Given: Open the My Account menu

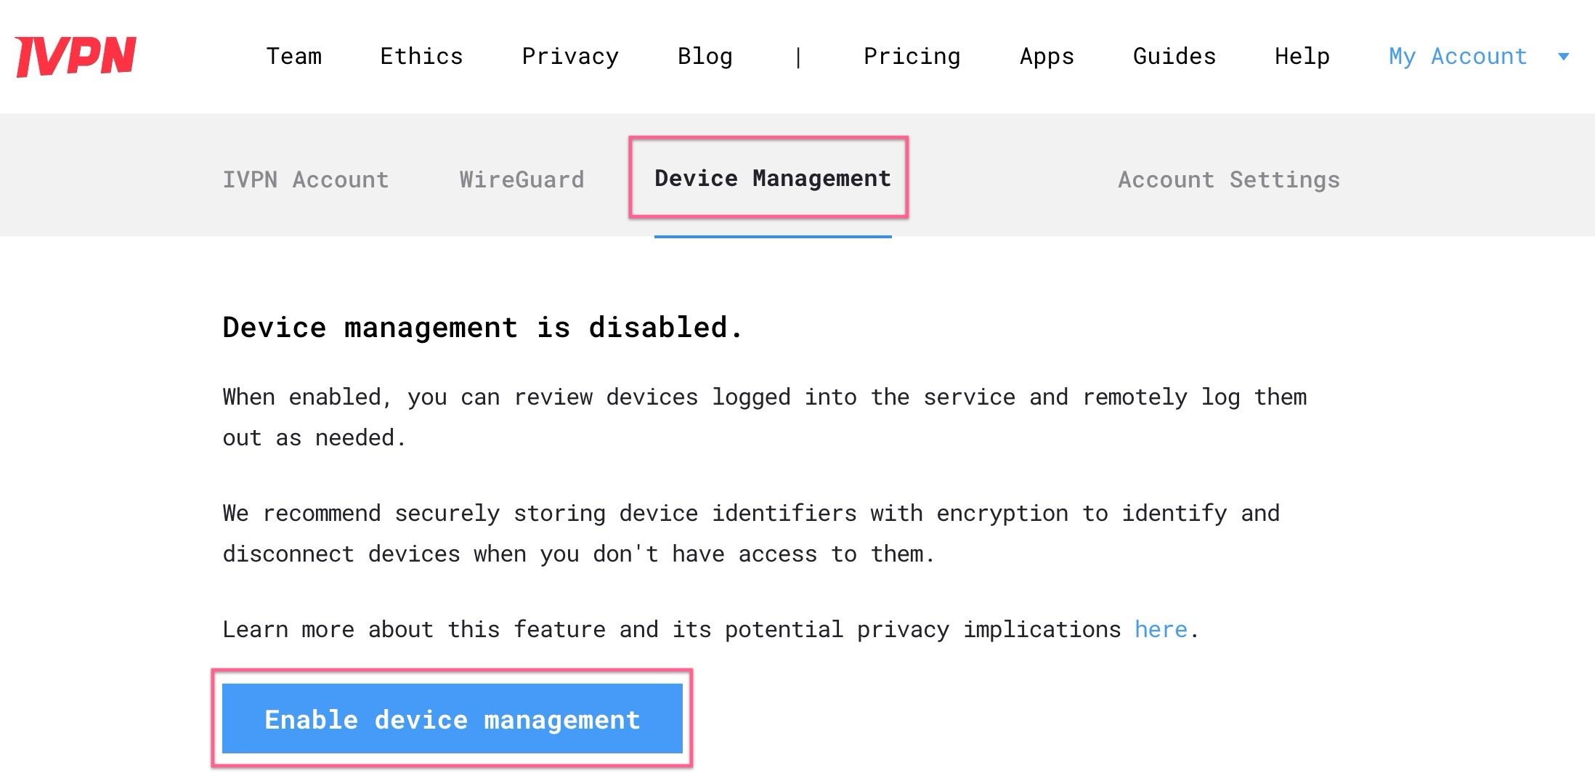Looking at the screenshot, I should 1456,56.
